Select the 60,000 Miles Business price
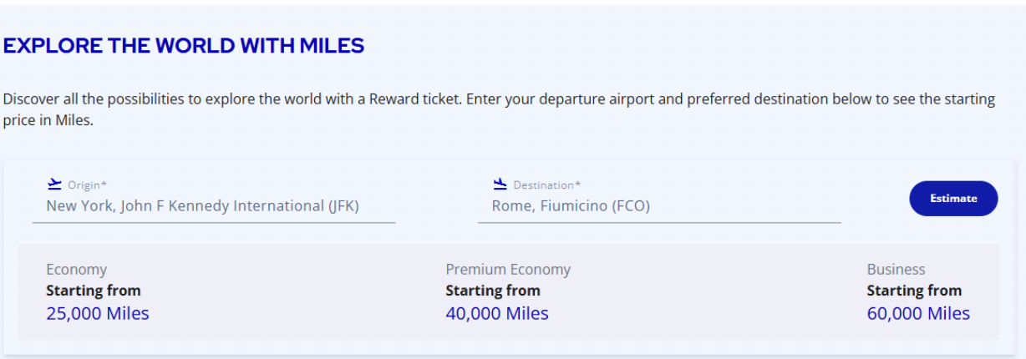Image resolution: width=1026 pixels, height=359 pixels. (x=918, y=314)
